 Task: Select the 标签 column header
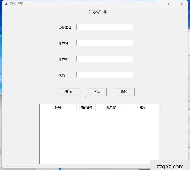click(x=58, y=107)
